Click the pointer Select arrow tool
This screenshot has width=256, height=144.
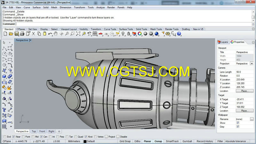[x=4, y=43]
